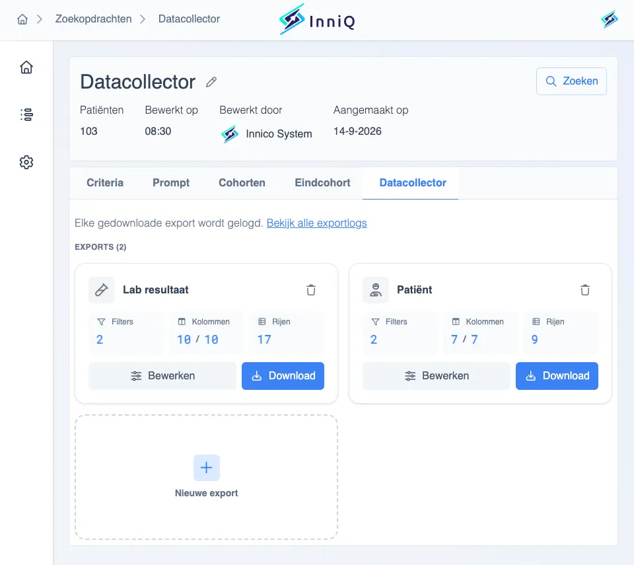Click Kolommen 10 / 10 in Lab resultaat
The height and width of the screenshot is (565, 634).
click(x=206, y=332)
